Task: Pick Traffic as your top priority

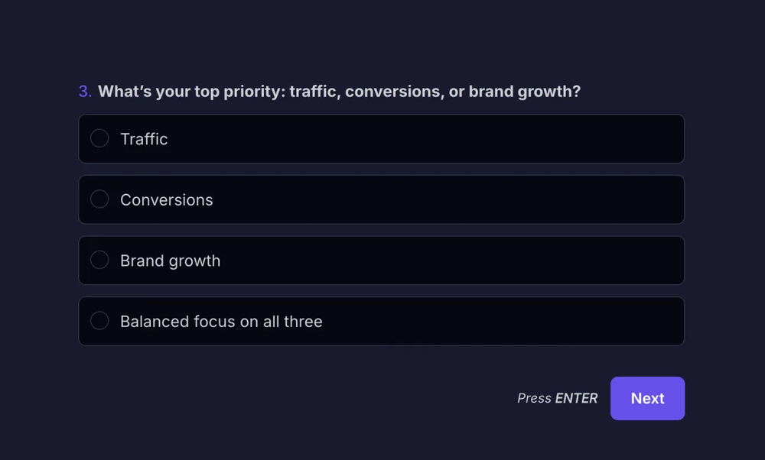Action: coord(381,138)
